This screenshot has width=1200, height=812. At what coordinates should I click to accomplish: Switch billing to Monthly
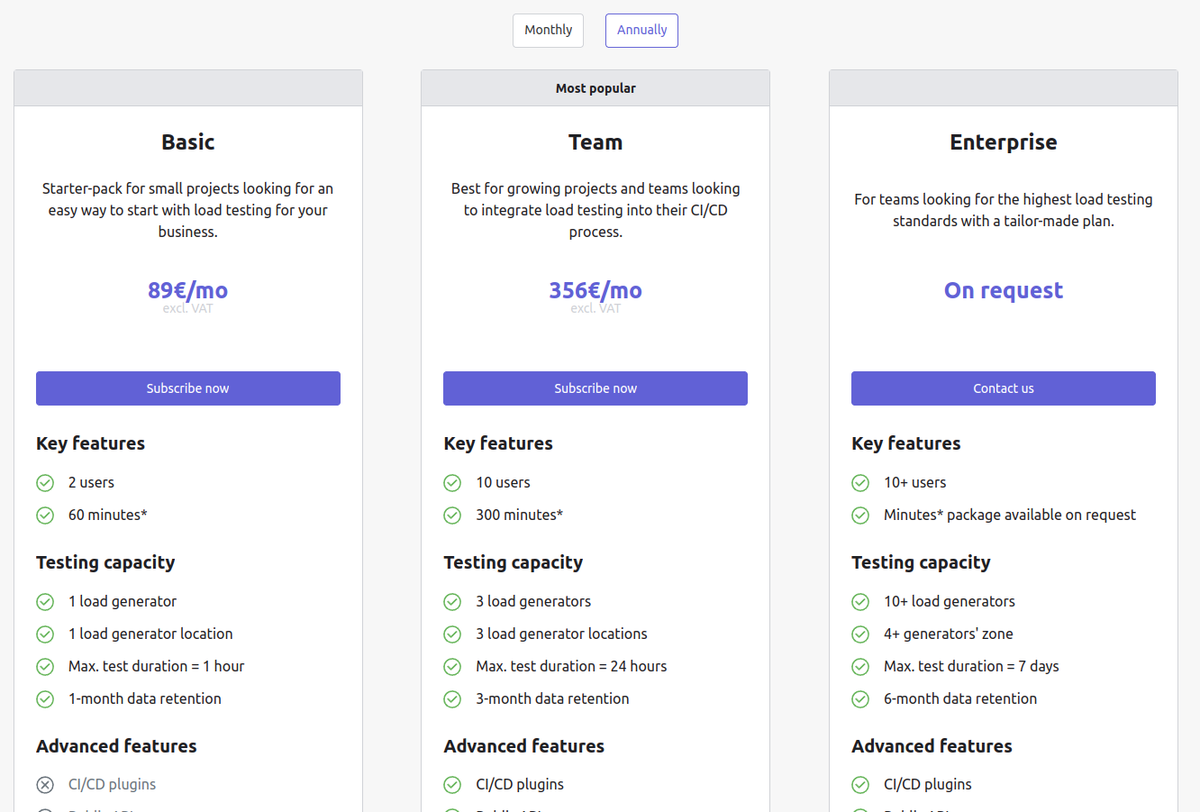point(548,31)
